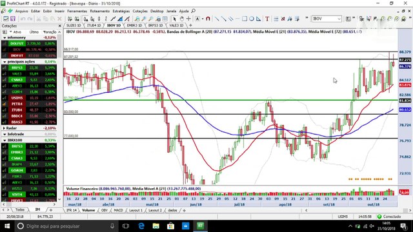Toggle the red magnet snap tool
This screenshot has height=232, width=413.
coord(208,19)
